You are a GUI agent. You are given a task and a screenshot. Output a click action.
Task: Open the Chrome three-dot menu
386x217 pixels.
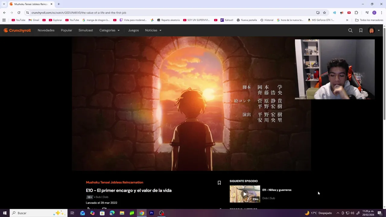[x=381, y=13]
